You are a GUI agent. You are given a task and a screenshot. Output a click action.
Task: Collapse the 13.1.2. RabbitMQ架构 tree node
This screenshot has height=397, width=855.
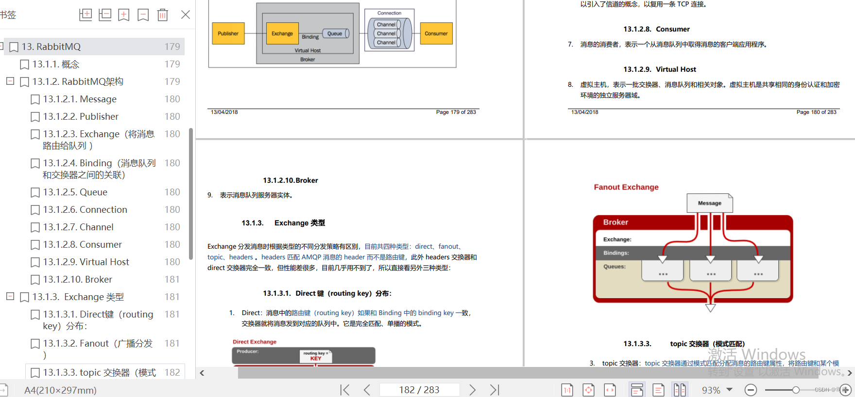[x=10, y=81]
